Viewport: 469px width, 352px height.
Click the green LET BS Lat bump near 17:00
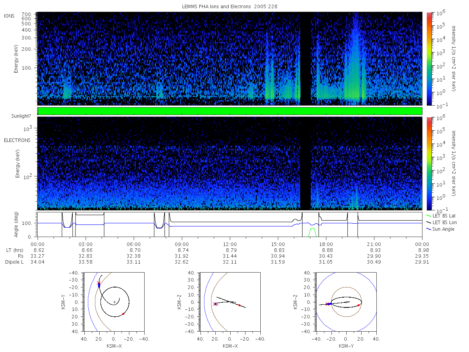point(313,232)
